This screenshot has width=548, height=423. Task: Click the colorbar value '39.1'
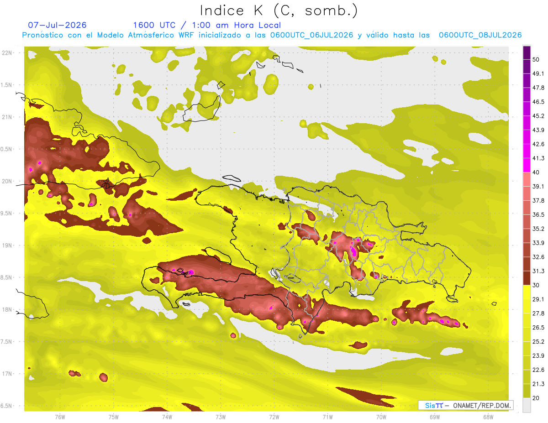pos(538,187)
